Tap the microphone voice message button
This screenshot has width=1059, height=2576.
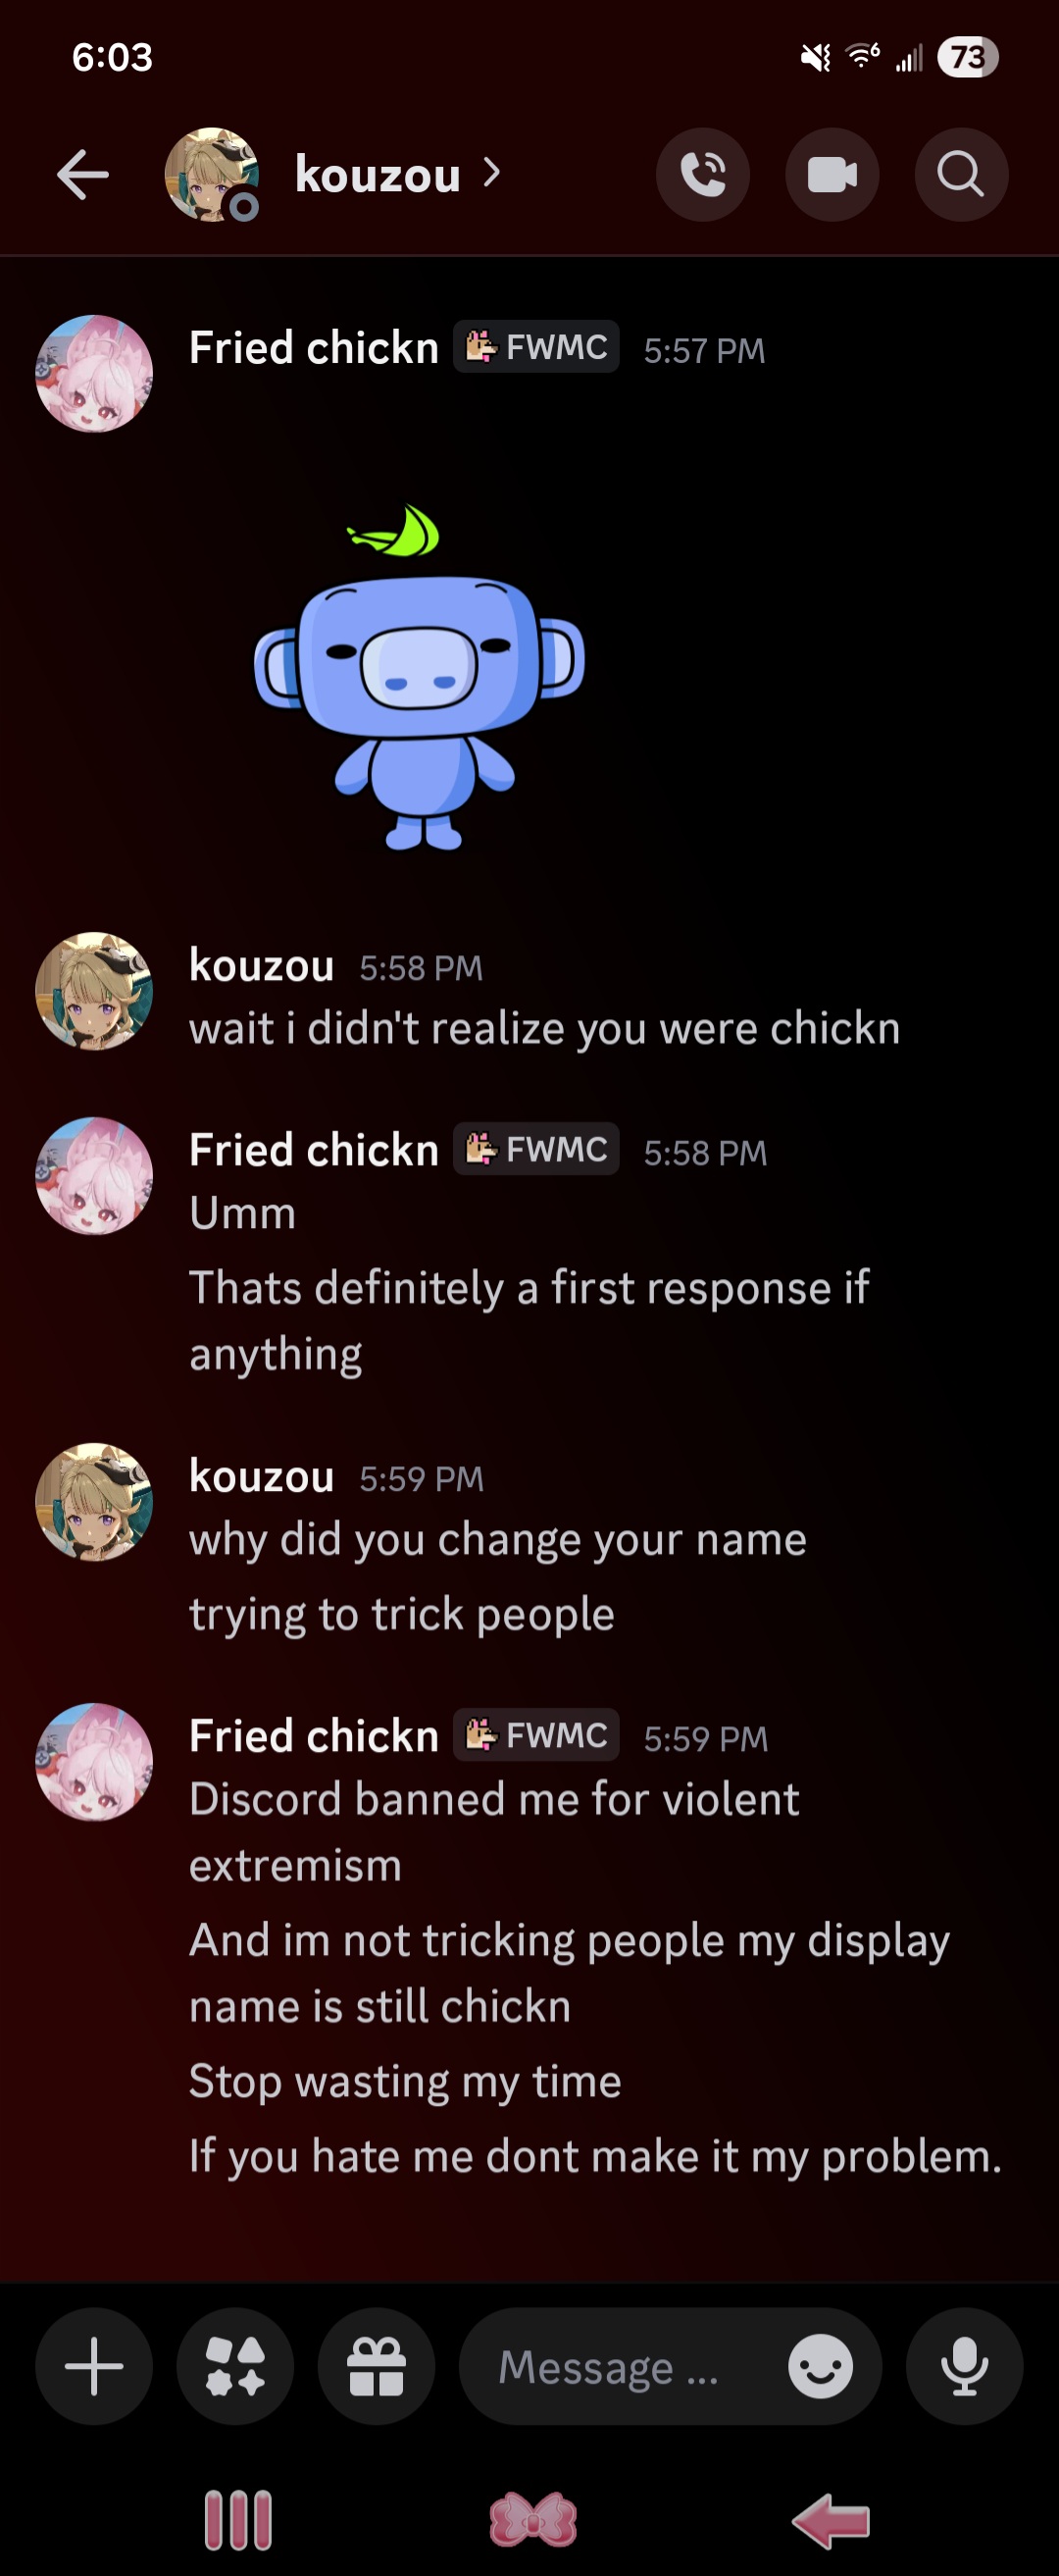pyautogui.click(x=964, y=2366)
